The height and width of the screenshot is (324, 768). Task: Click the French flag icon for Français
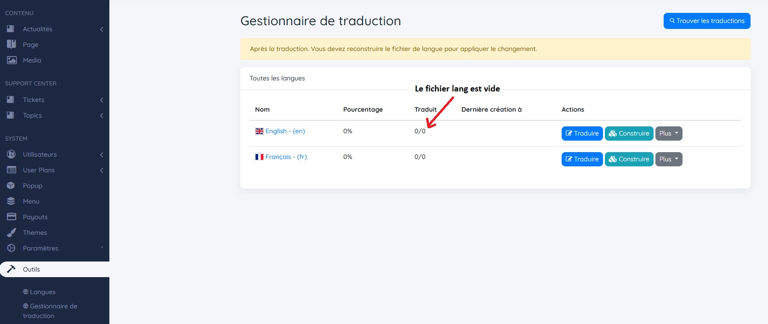pos(259,157)
